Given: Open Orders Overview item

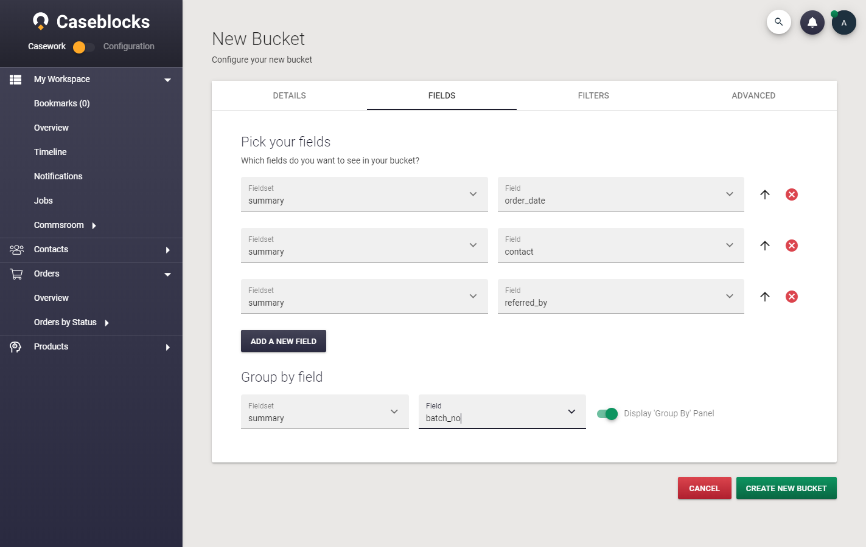Looking at the screenshot, I should click(x=51, y=298).
